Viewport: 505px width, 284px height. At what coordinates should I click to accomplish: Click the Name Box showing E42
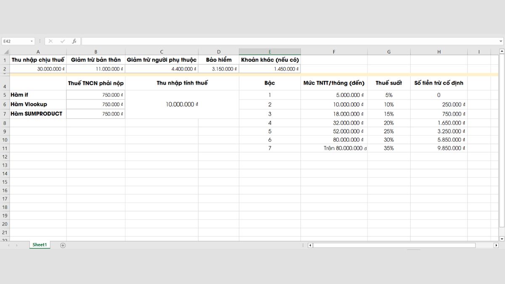15,41
